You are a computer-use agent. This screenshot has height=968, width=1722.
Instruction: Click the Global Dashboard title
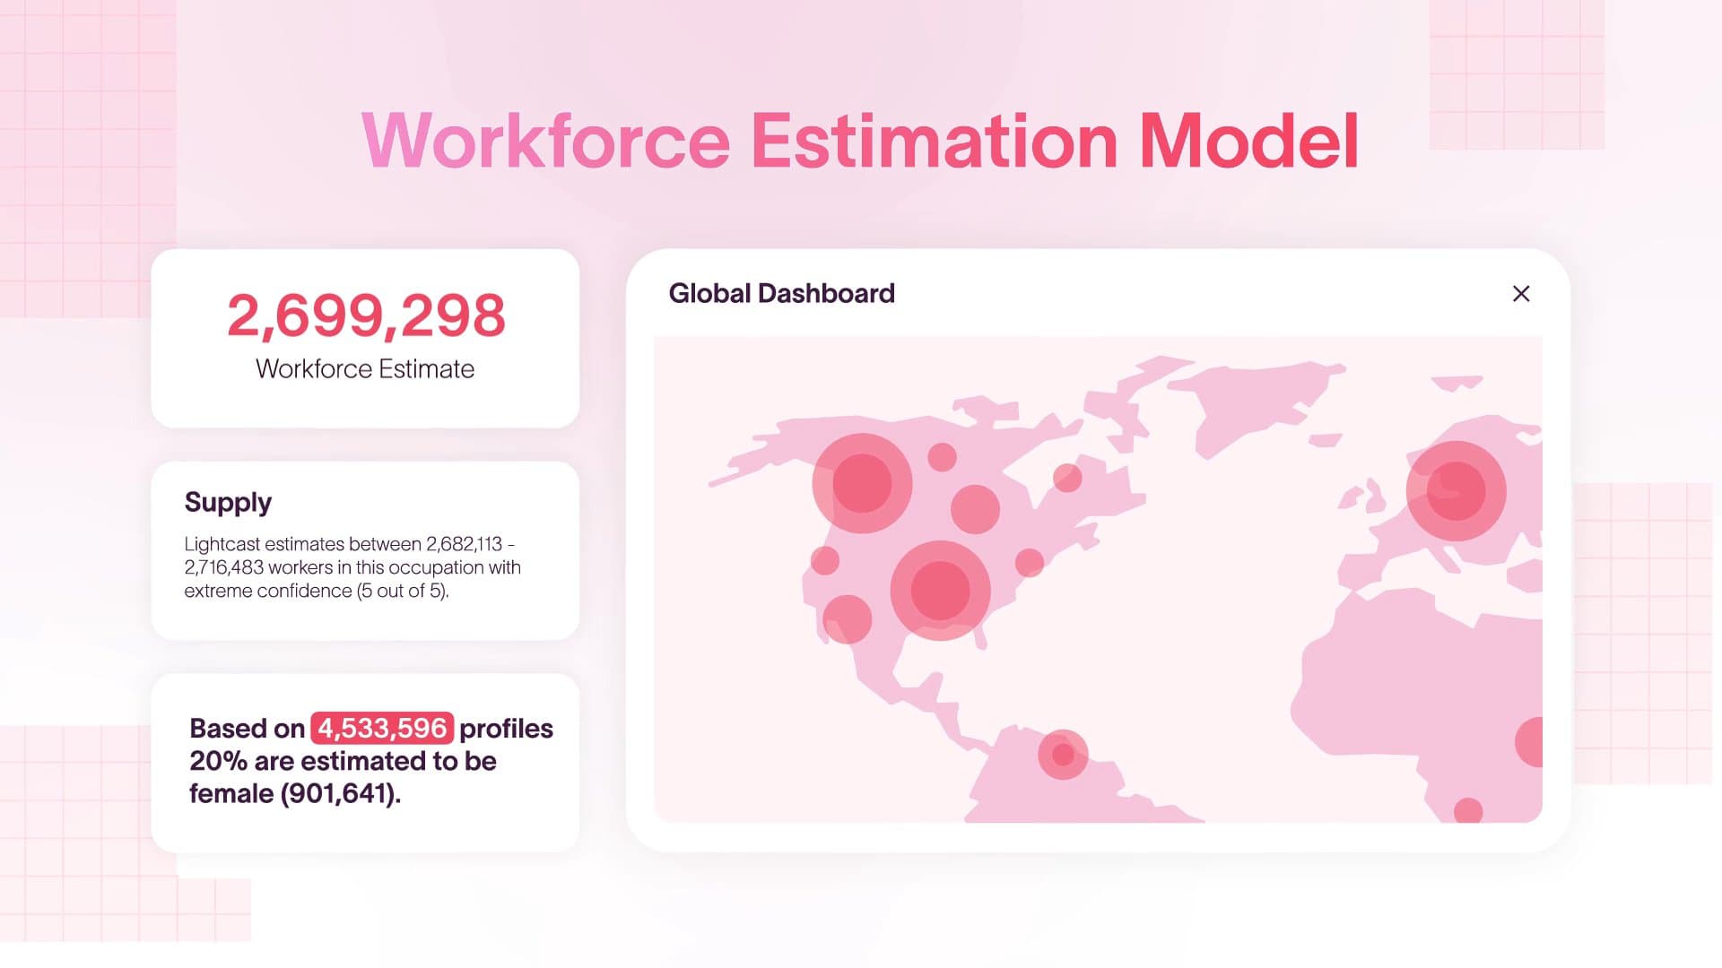pos(781,293)
